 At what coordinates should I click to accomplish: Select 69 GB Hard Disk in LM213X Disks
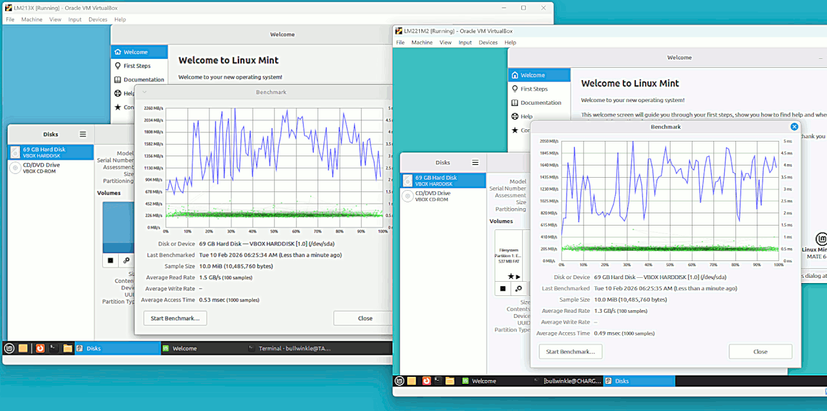tap(50, 153)
